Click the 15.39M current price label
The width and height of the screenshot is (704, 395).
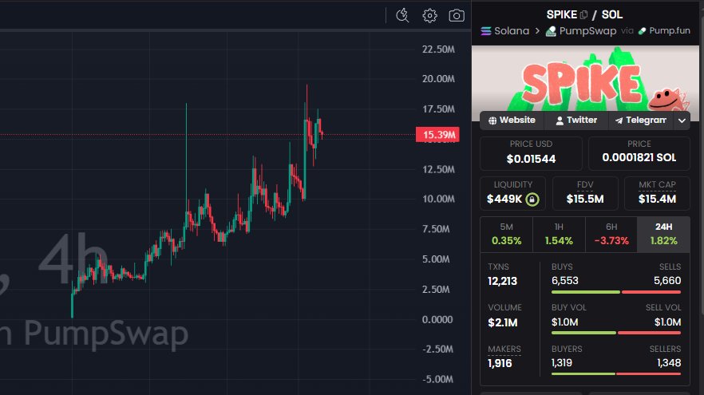[x=437, y=135]
